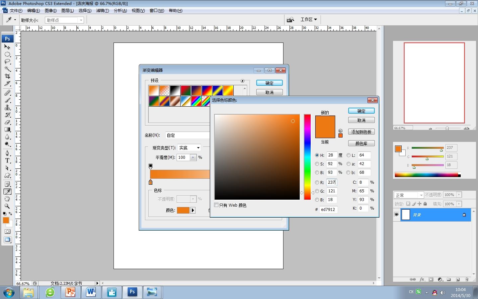Screen dimensions: 478x299
Task: Click the 名称(N) gradient name field
Action: (188, 135)
